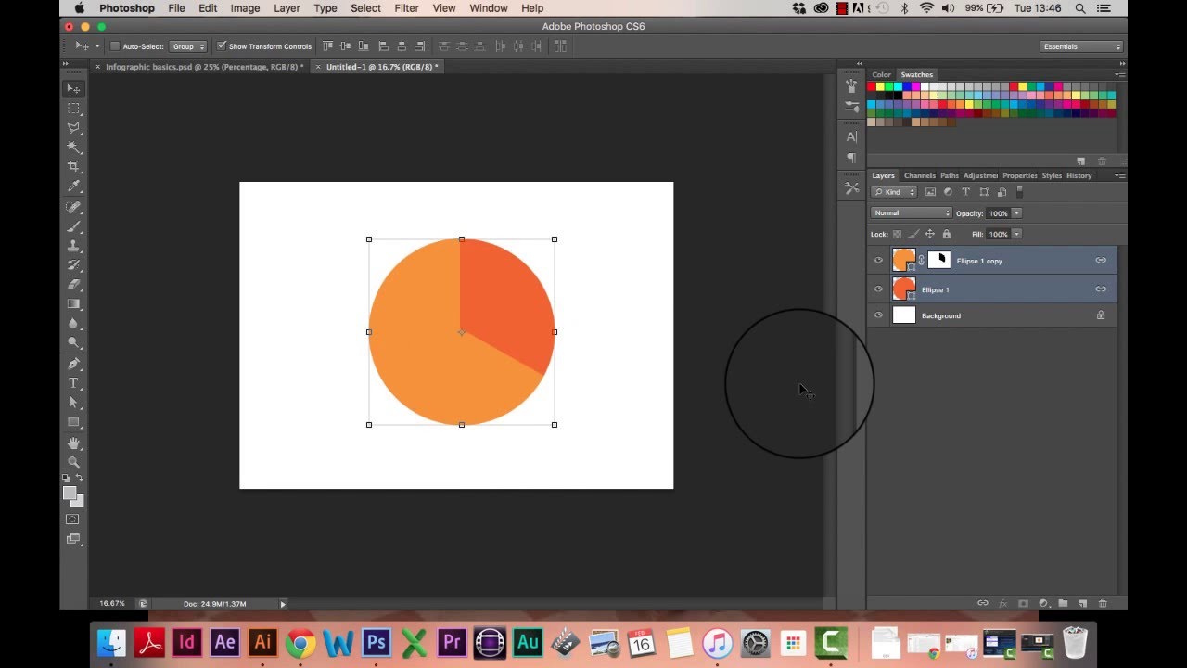1187x668 pixels.
Task: Select the Brush tool
Action: [x=73, y=226]
